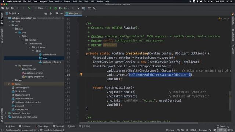Toggle Maven side tool window

[233, 49]
